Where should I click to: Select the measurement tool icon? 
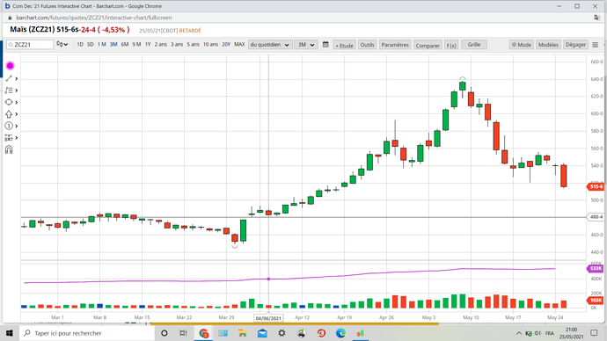pos(9,138)
